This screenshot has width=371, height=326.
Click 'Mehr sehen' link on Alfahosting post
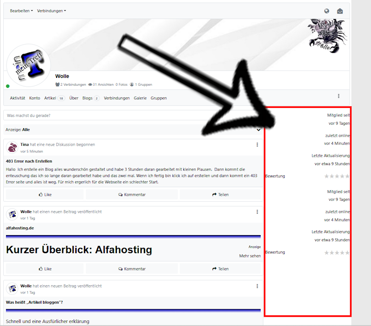pyautogui.click(x=249, y=256)
